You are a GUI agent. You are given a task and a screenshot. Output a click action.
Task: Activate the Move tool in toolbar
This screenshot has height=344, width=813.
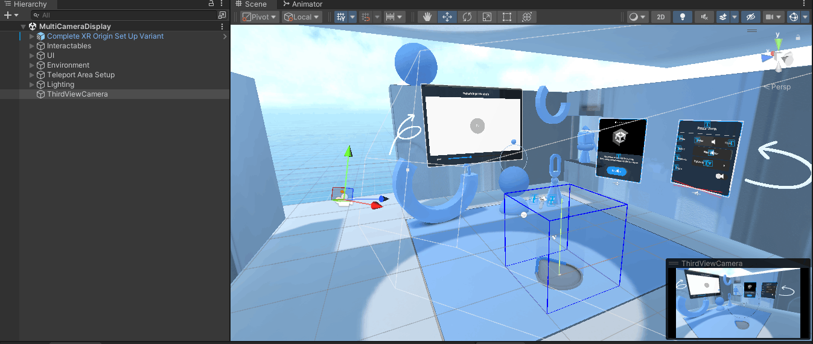click(x=447, y=17)
